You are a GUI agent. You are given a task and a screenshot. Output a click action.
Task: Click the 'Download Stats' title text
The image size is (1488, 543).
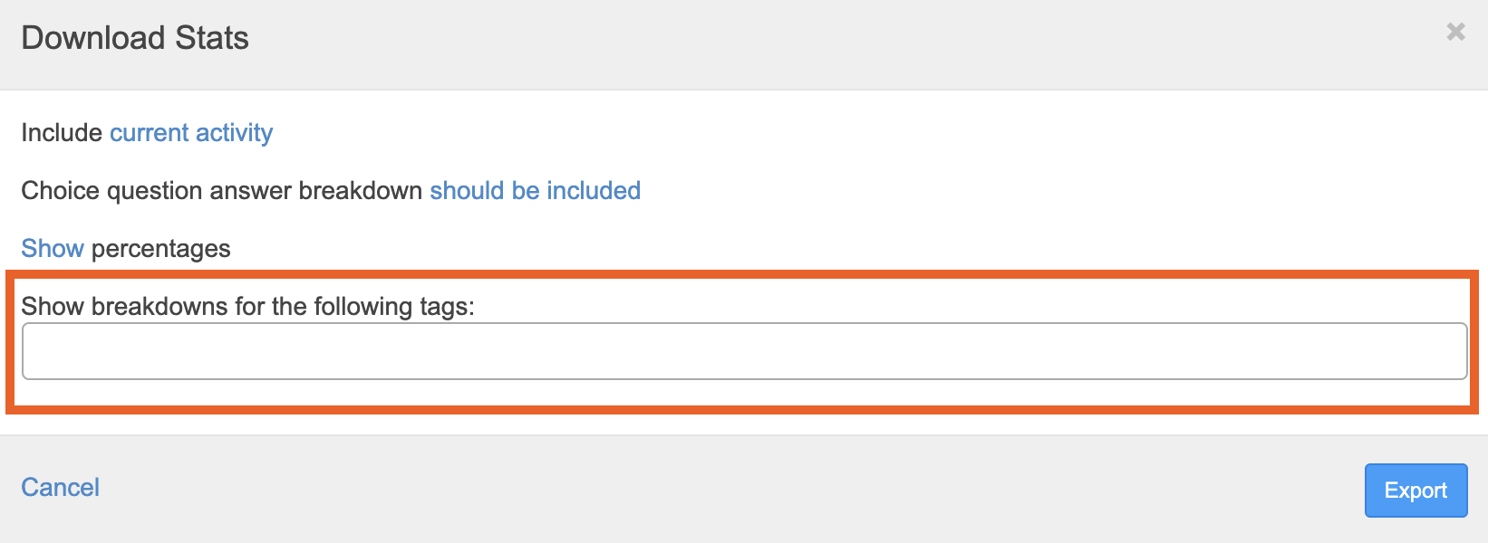click(135, 38)
